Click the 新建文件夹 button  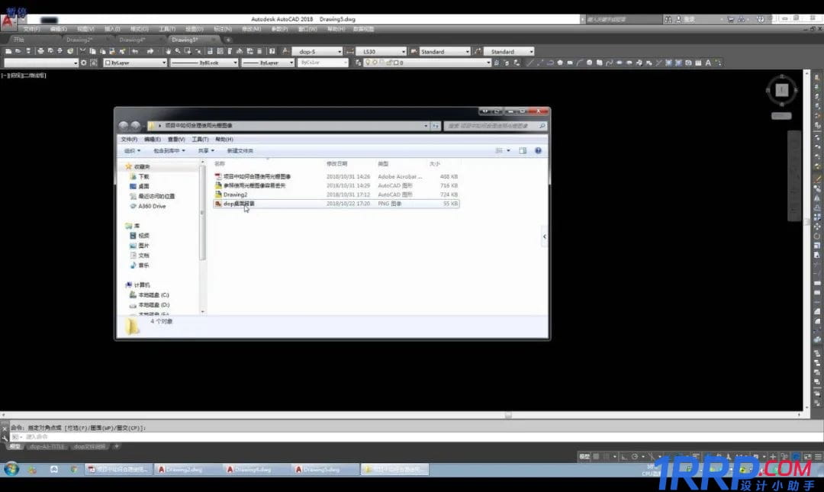(240, 151)
